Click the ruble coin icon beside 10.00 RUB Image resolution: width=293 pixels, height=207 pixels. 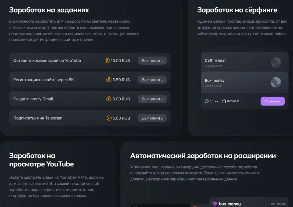[107, 61]
